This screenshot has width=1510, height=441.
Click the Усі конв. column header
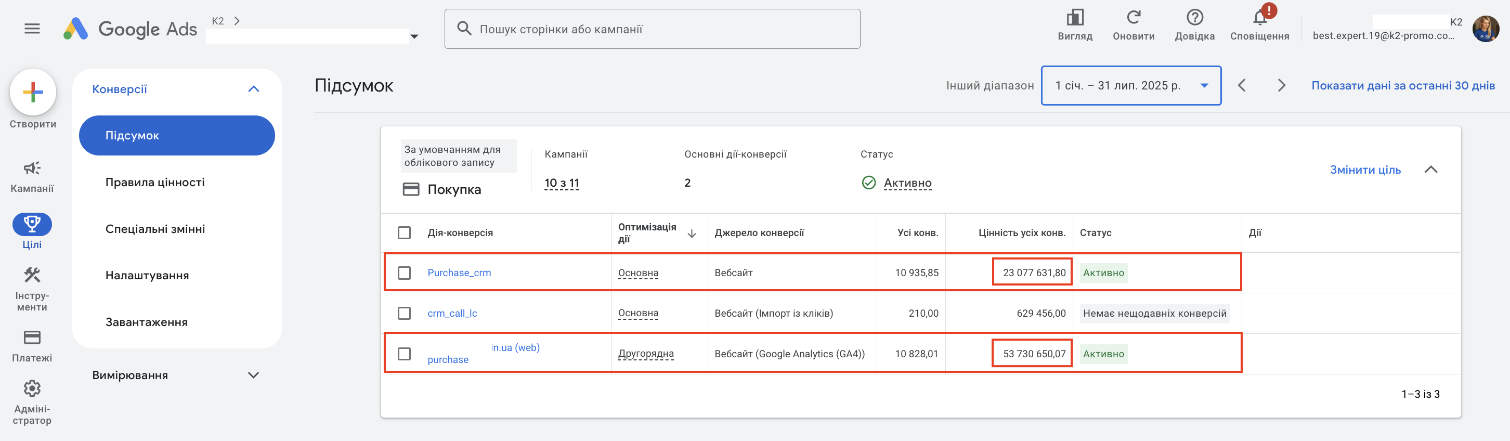[917, 233]
